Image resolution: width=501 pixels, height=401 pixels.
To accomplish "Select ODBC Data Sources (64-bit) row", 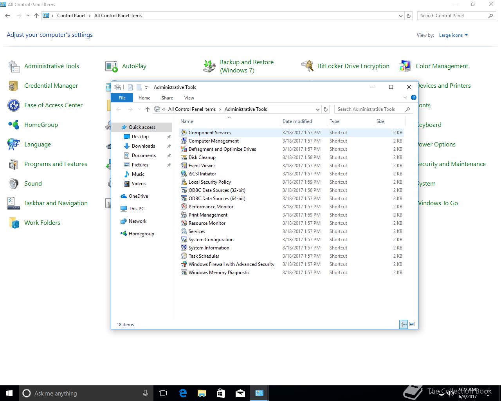I will tap(292, 199).
